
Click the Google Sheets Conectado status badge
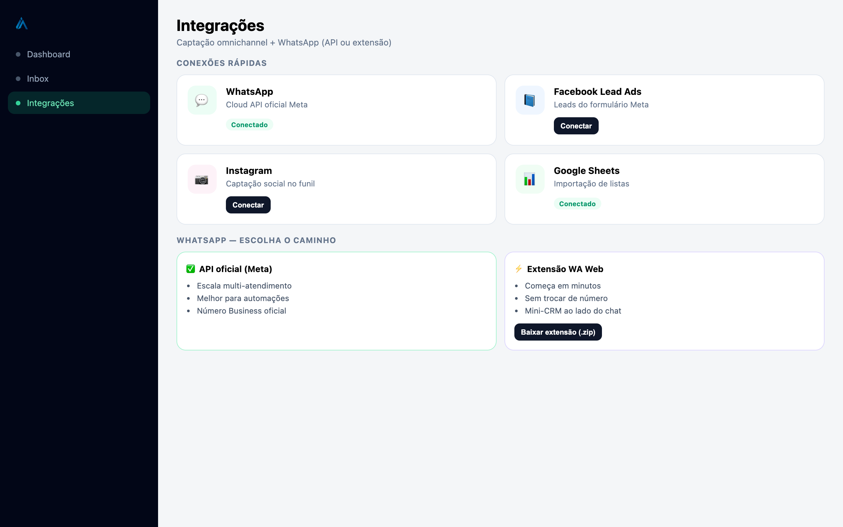click(577, 204)
